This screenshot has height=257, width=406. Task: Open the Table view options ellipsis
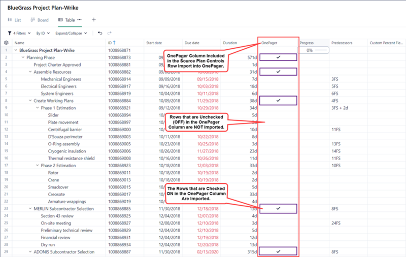coord(79,20)
